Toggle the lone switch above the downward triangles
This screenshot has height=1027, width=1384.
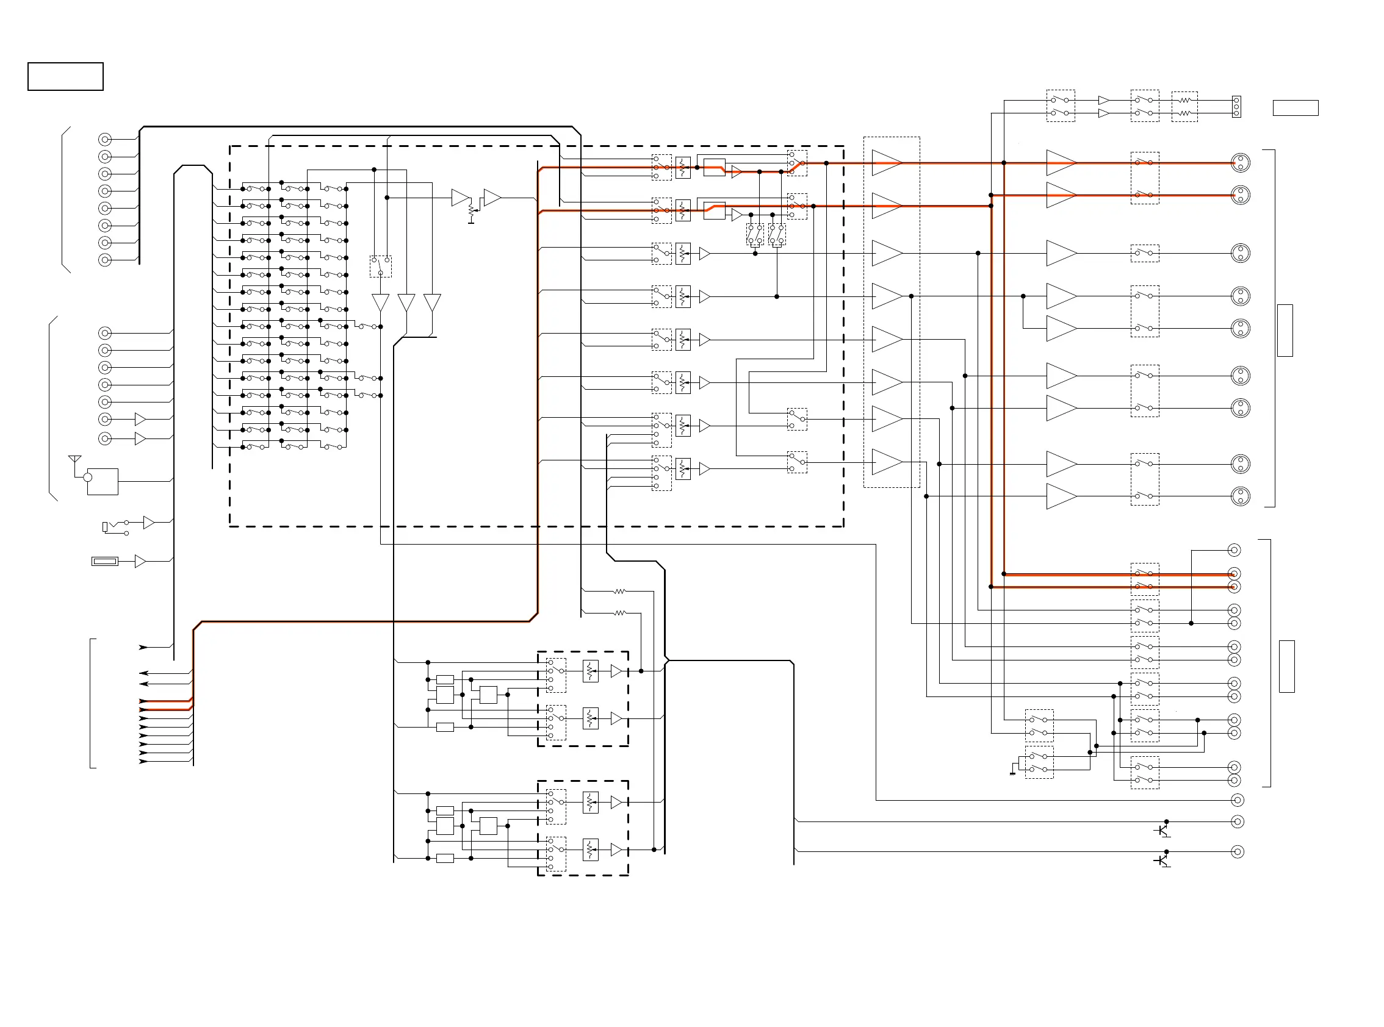380,266
